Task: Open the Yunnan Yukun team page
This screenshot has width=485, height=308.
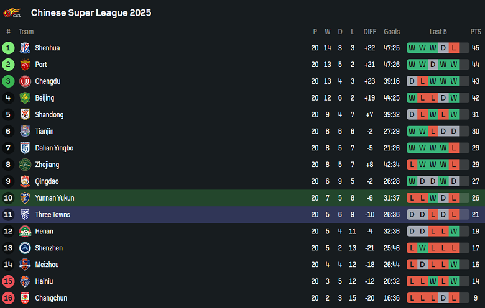Action: pyautogui.click(x=55, y=198)
